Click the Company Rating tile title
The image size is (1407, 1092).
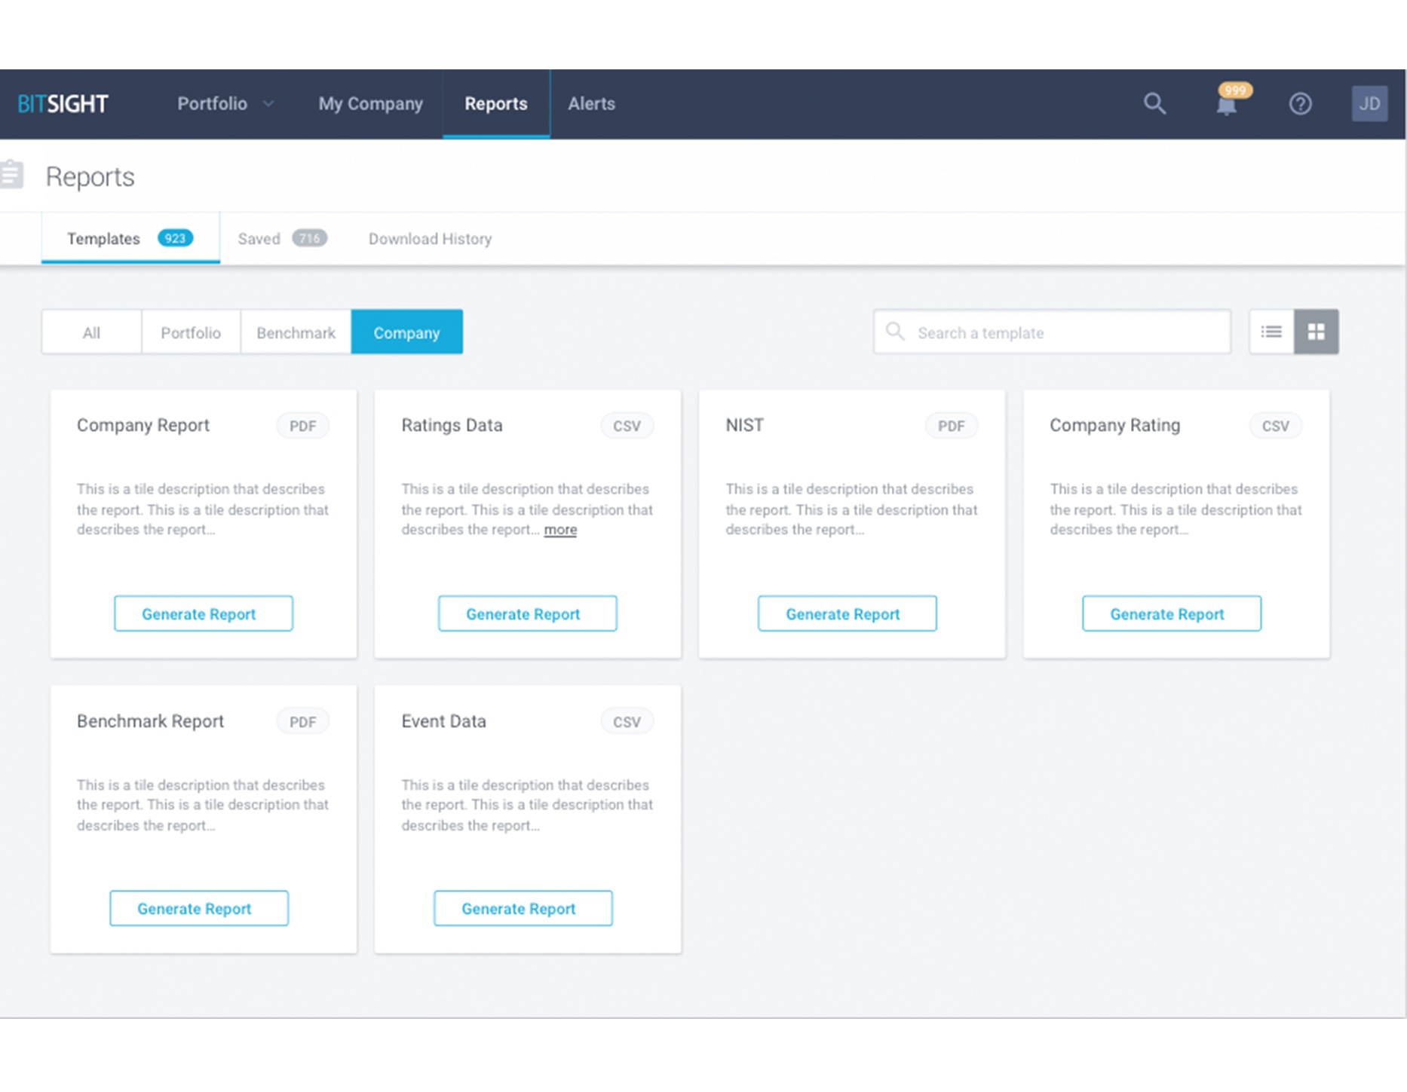click(1114, 426)
